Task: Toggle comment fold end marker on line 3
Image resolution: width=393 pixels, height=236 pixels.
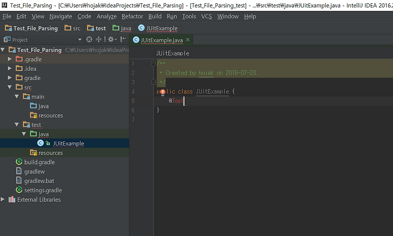Action: point(153,82)
